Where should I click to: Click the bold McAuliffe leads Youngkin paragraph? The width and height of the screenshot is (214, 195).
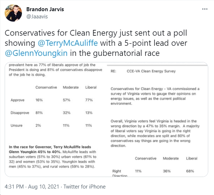(x=53, y=157)
